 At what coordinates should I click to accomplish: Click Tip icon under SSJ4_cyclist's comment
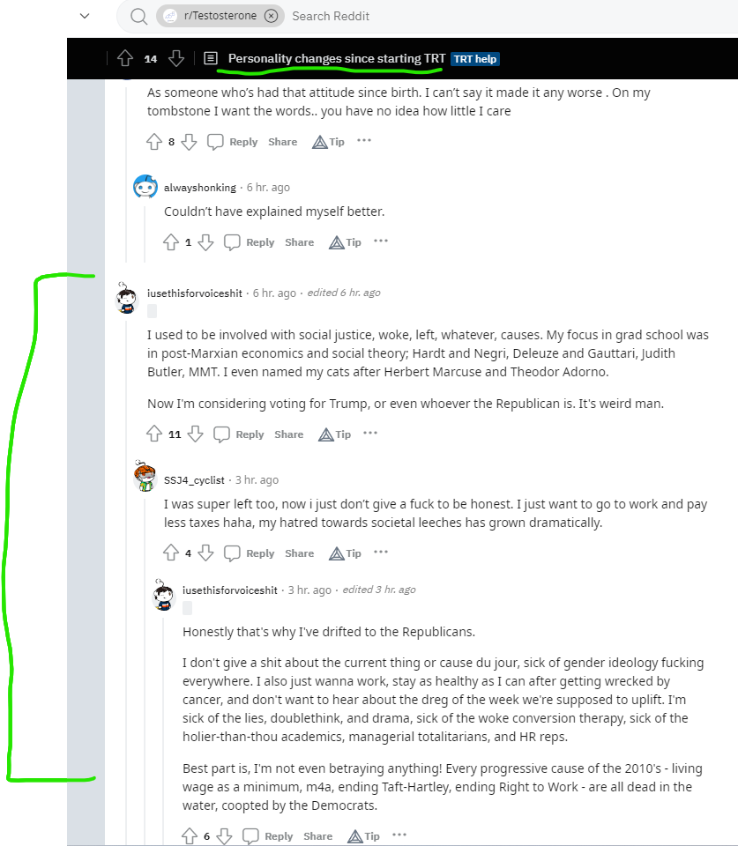(x=337, y=553)
